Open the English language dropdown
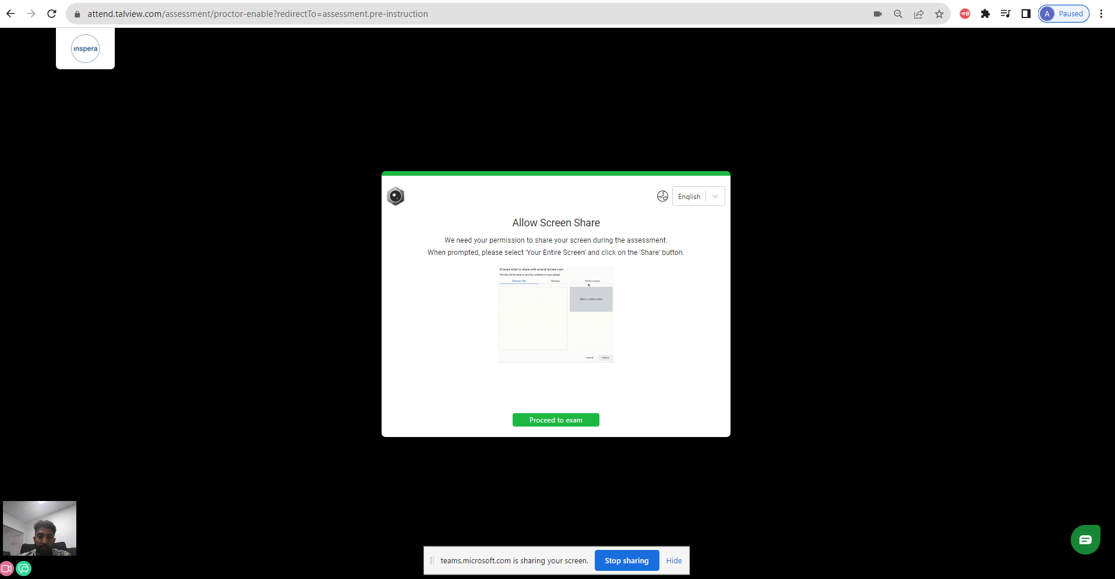 click(698, 196)
